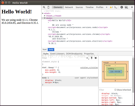Click the min-height: 0 declaration
This screenshot has width=135, height=106.
53,72
